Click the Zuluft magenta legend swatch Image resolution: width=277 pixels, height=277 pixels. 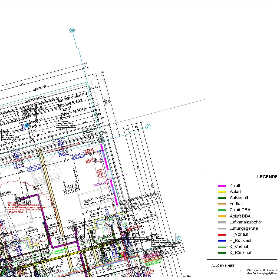[222, 186]
